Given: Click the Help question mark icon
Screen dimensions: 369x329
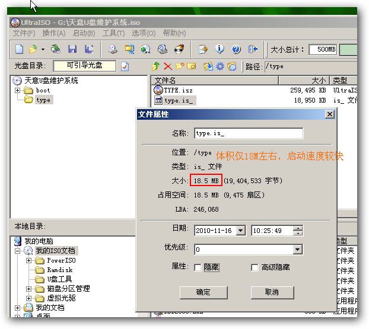Looking at the screenshot, I should coord(236,49).
